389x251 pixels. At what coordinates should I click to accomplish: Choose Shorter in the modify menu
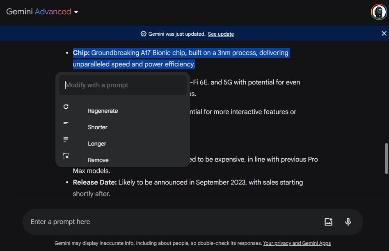coord(98,127)
